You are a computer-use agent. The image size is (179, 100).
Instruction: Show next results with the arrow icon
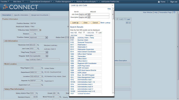click(96, 32)
